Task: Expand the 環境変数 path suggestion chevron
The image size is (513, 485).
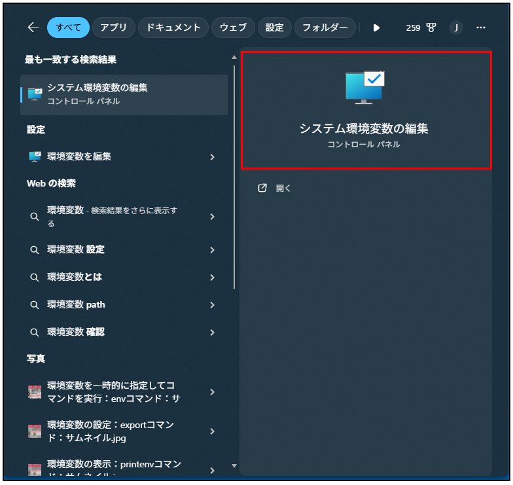Action: click(x=212, y=305)
